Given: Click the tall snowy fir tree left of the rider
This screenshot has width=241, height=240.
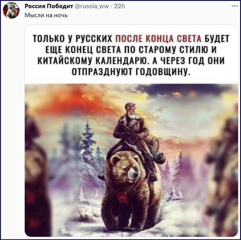Looking at the screenshot, I should click(x=87, y=142).
